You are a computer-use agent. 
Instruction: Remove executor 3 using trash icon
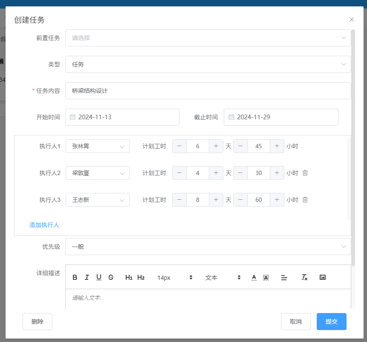tap(305, 199)
